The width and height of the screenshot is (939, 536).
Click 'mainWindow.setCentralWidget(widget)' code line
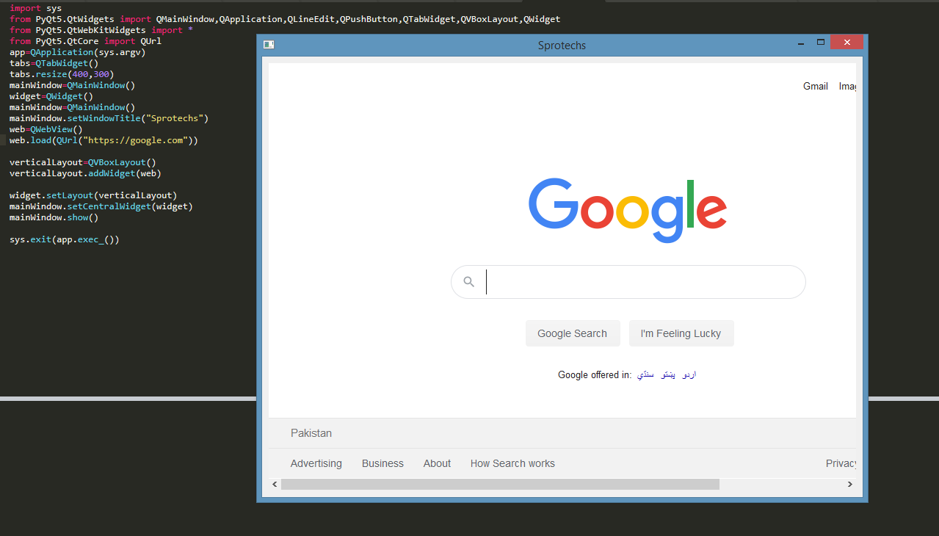[x=101, y=206]
